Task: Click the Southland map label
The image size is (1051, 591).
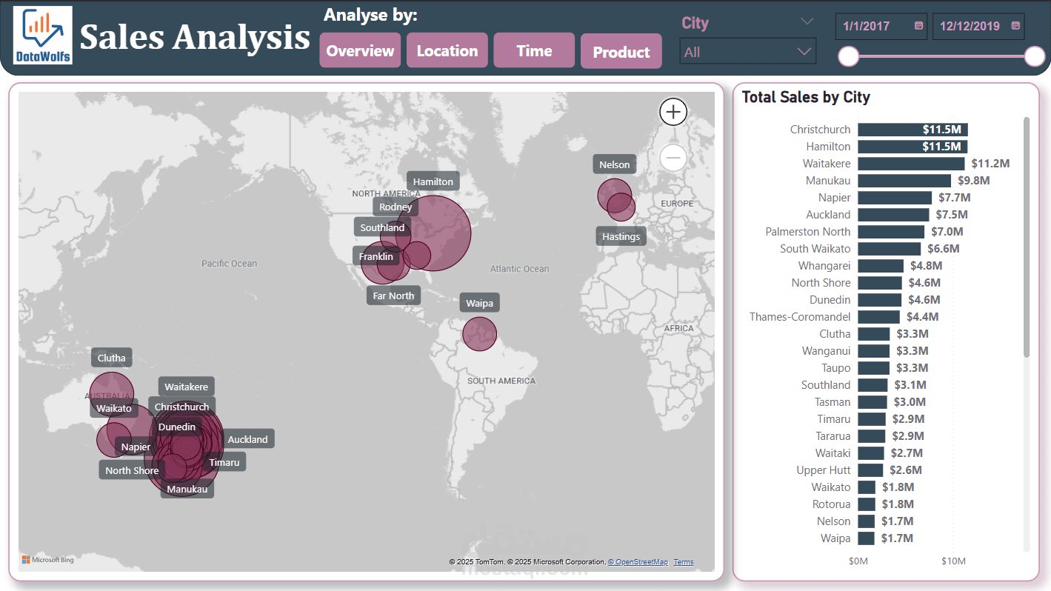Action: (382, 227)
